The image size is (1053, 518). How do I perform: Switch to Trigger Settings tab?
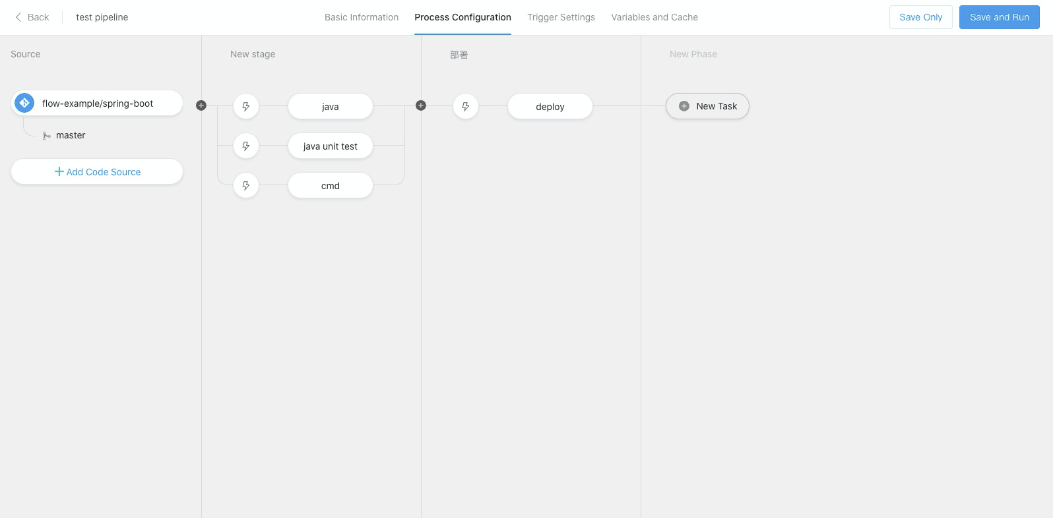[561, 17]
